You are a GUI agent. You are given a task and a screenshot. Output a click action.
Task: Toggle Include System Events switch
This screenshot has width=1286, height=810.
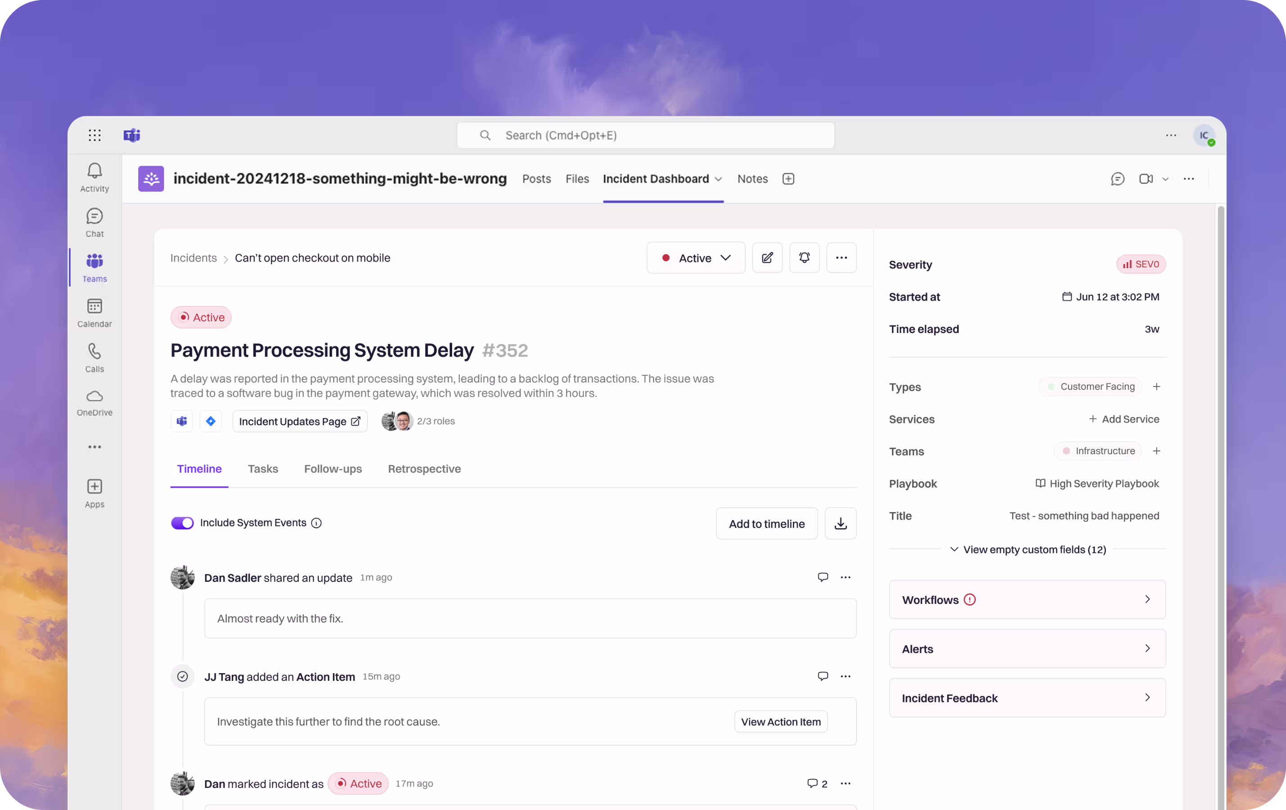pyautogui.click(x=182, y=523)
